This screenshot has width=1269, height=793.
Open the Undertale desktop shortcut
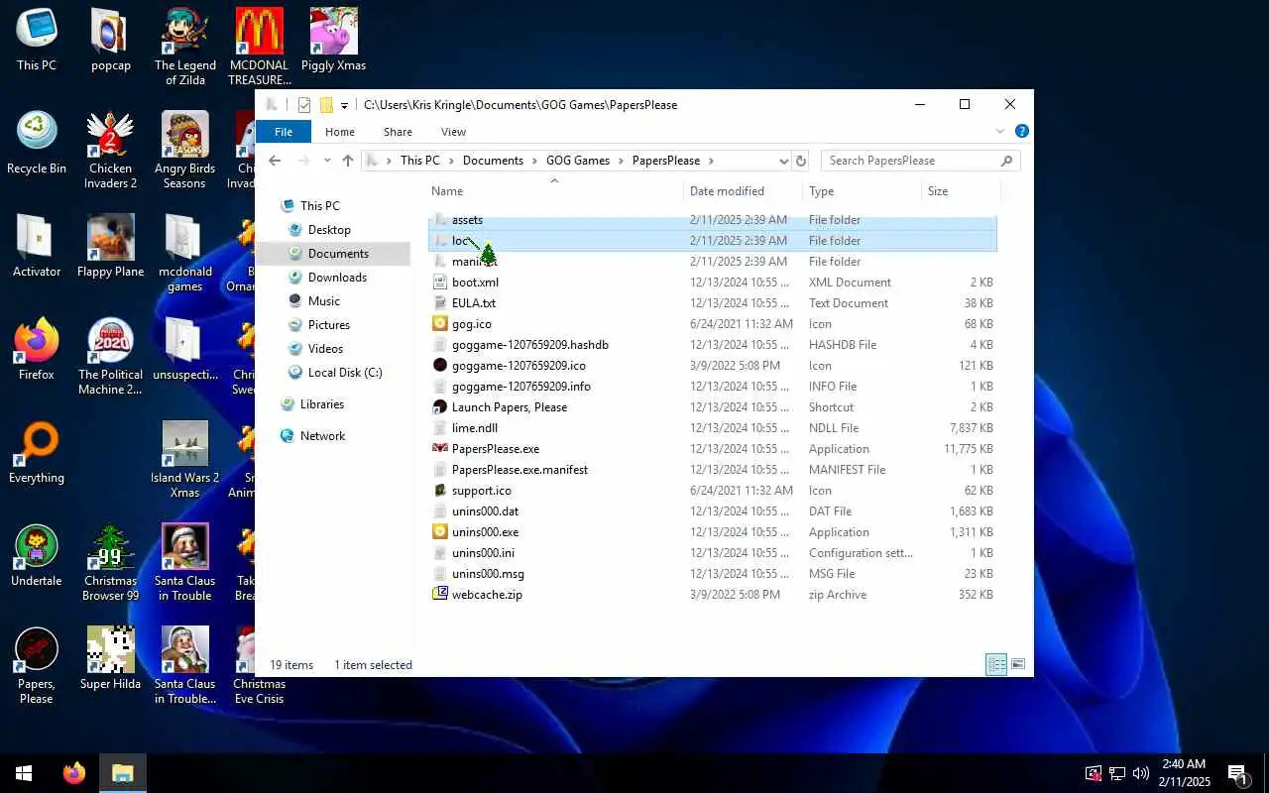37,556
